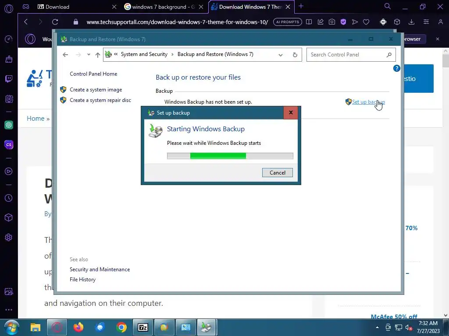Click the Control Panel help icon
The height and width of the screenshot is (336, 449).
(396, 68)
